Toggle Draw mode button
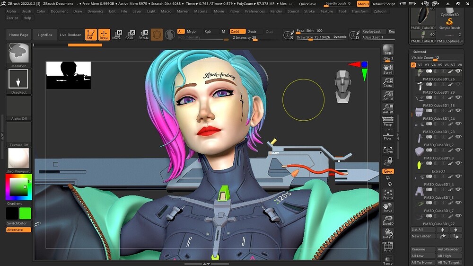The width and height of the screenshot is (473, 266). (104, 35)
